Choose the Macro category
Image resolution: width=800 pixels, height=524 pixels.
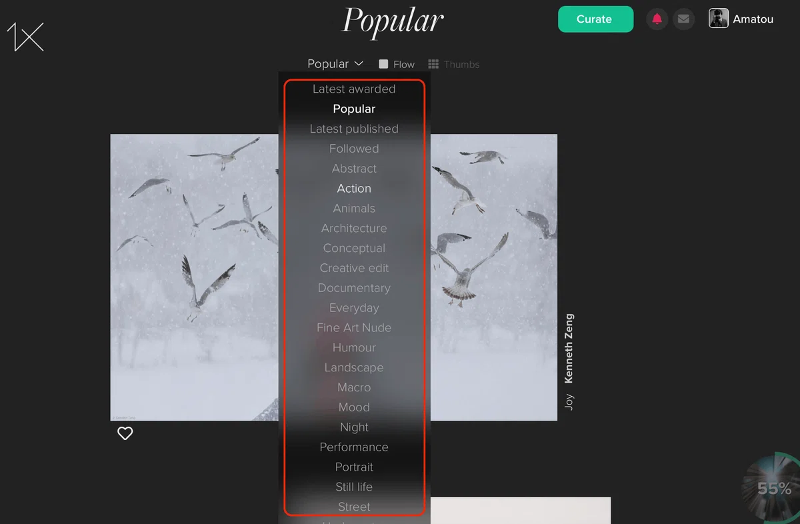(354, 387)
